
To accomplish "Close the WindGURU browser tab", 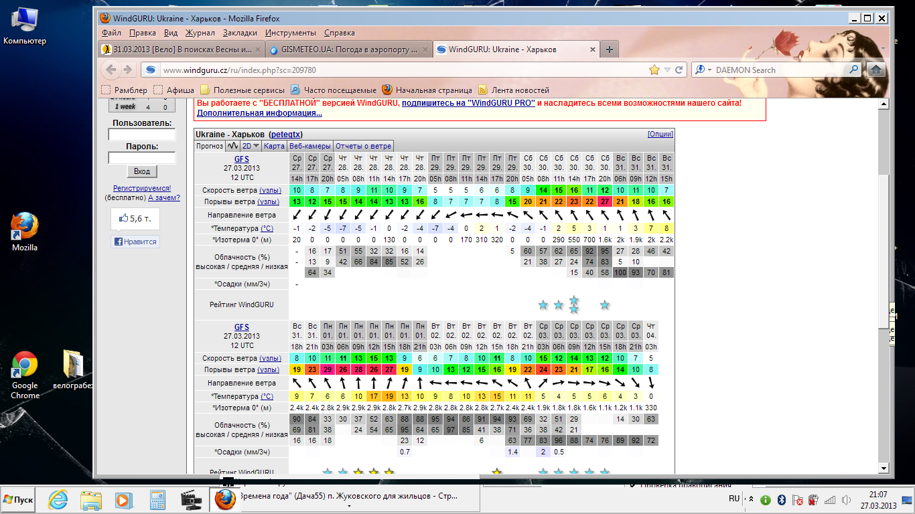I will click(x=593, y=50).
